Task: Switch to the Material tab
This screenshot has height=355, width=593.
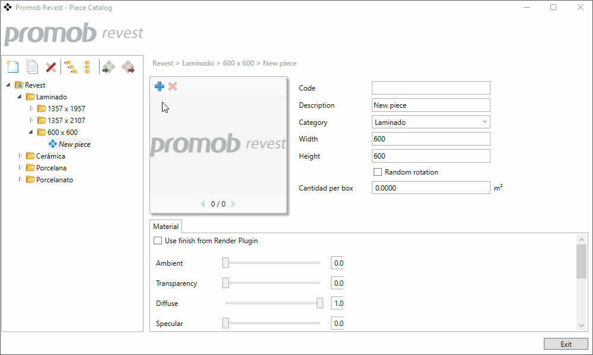Action: coord(165,227)
